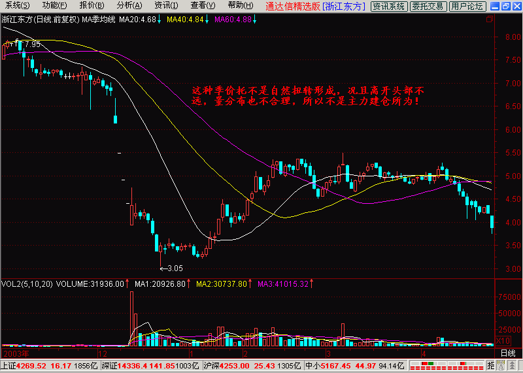Select the 日线 period label

pos(507,353)
